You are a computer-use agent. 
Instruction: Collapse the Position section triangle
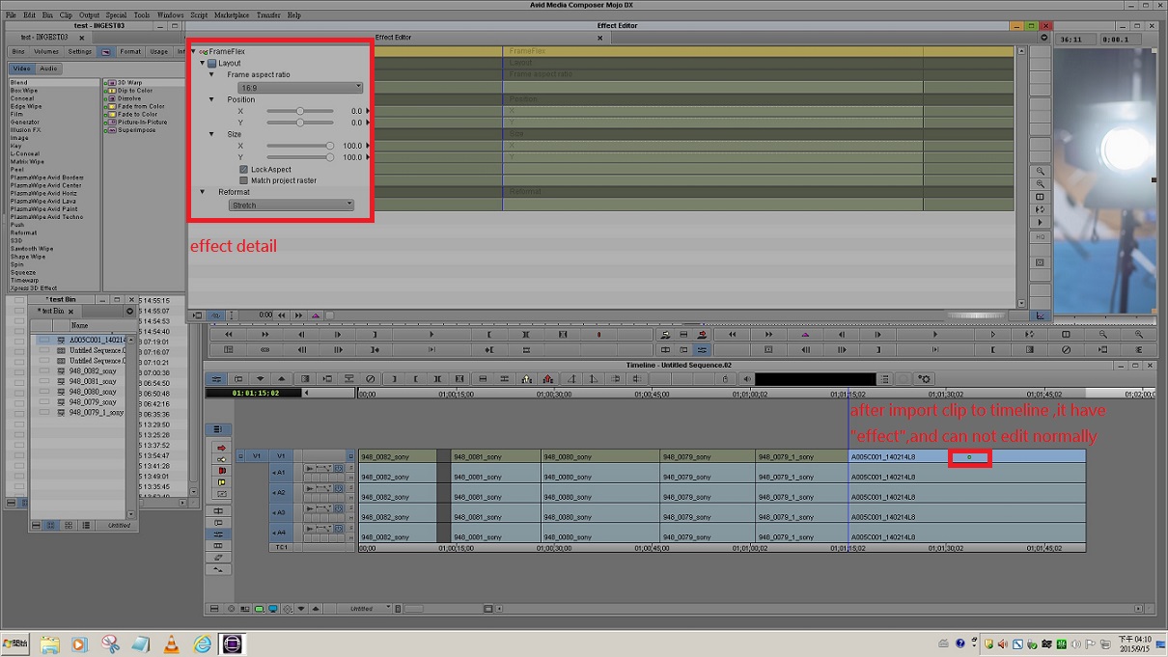click(212, 99)
